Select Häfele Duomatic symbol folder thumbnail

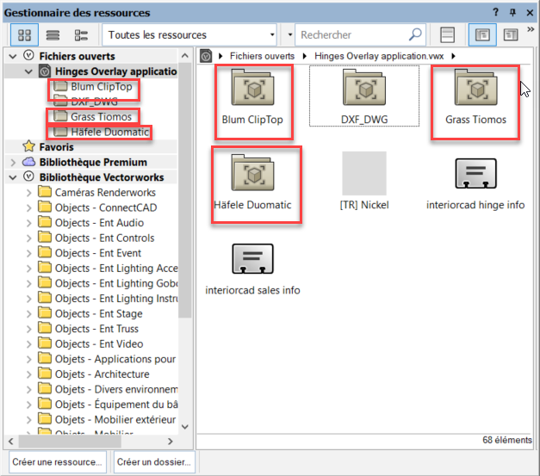point(253,182)
